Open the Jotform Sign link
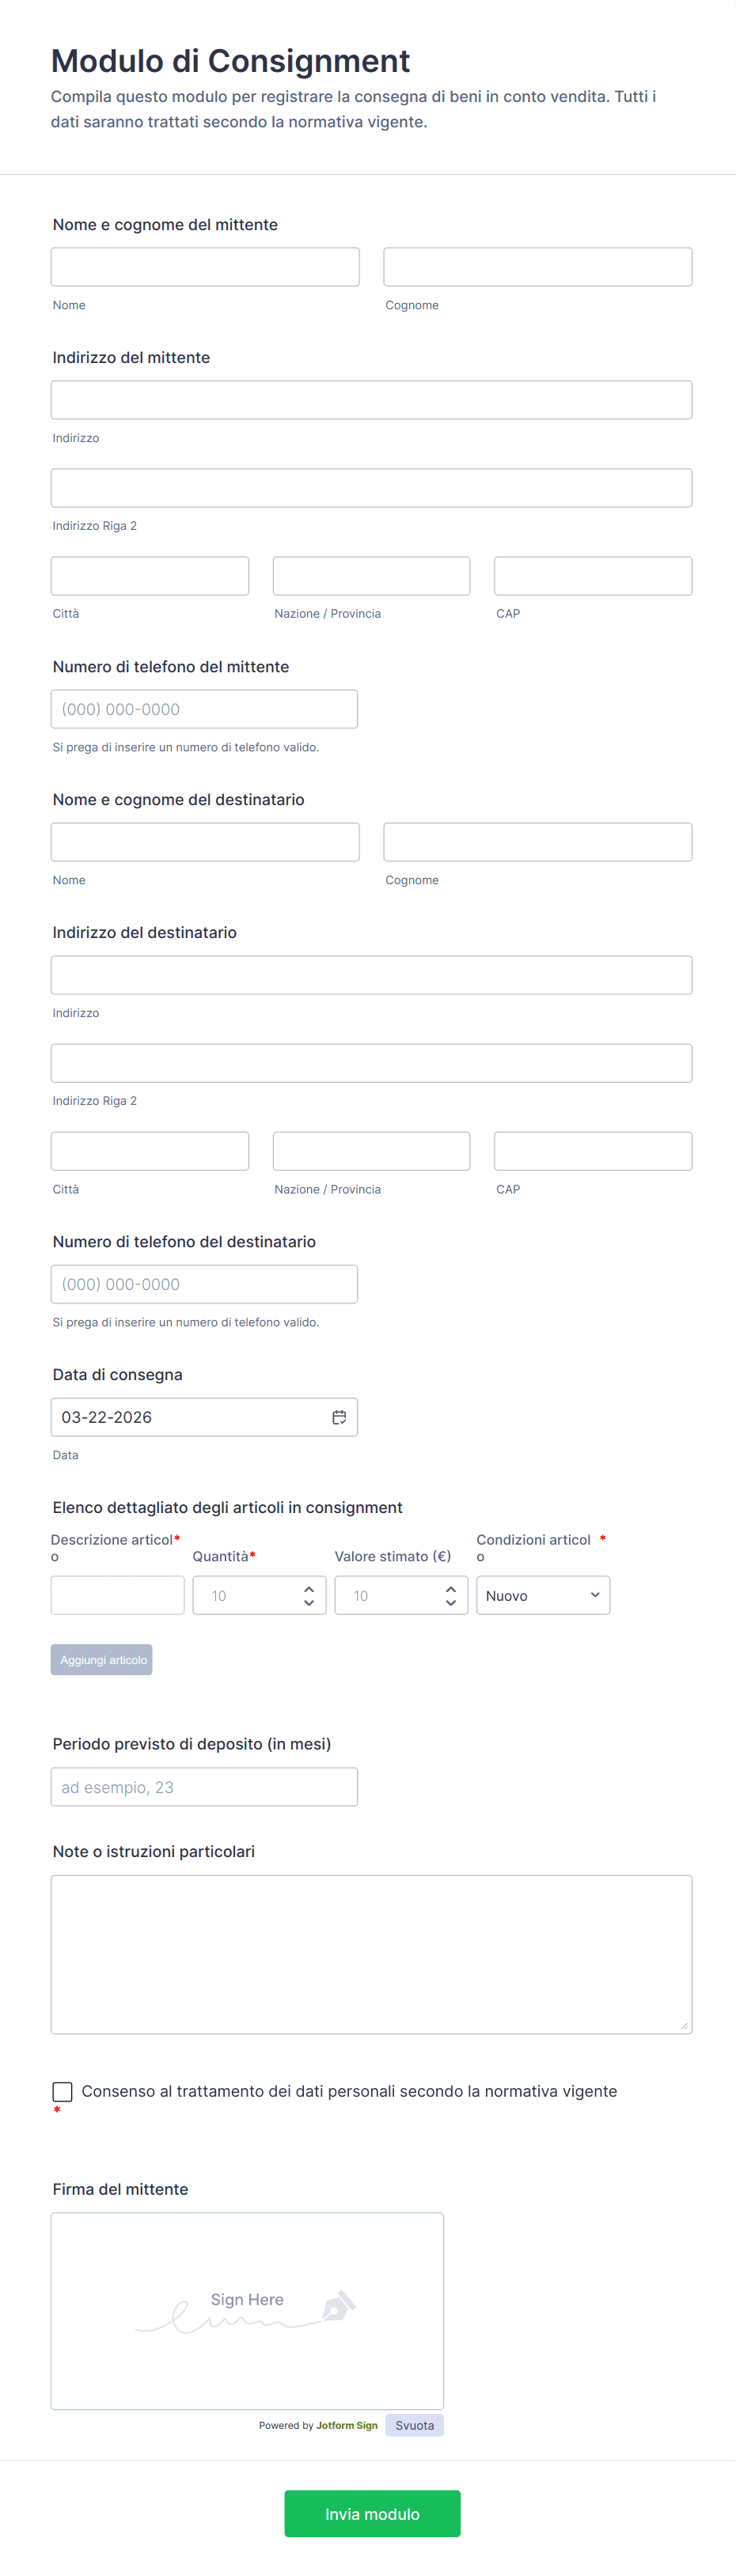736x2576 pixels. click(347, 2425)
